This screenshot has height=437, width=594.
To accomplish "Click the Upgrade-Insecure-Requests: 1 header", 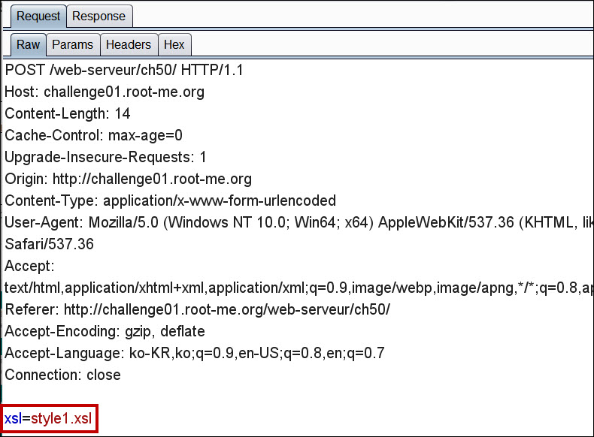I will (106, 158).
